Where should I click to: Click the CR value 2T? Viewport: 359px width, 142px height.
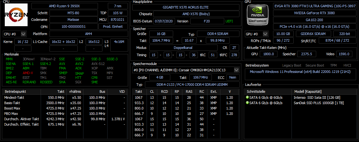234,48
